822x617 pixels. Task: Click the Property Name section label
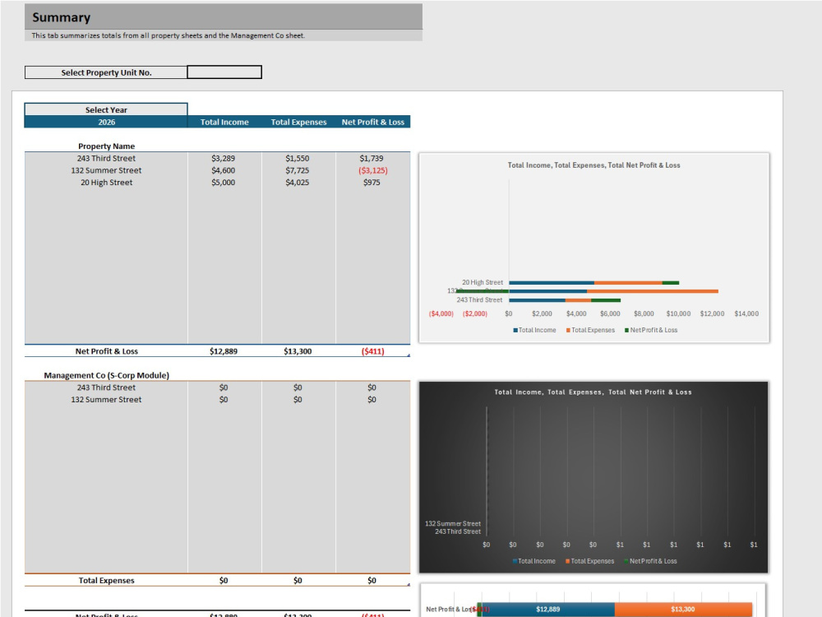106,146
